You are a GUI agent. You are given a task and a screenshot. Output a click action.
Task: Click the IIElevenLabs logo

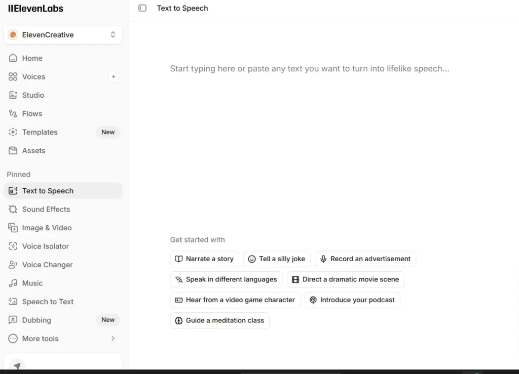click(35, 9)
